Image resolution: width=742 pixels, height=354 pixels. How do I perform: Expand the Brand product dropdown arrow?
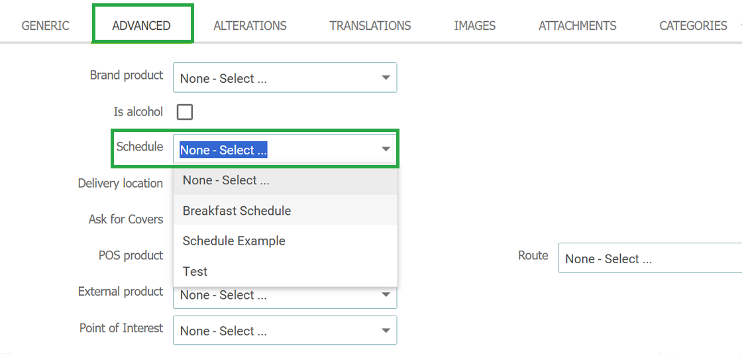(386, 78)
